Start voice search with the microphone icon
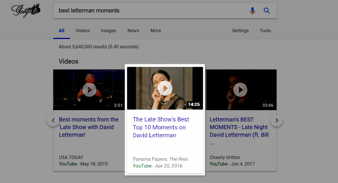The height and width of the screenshot is (183, 338). pos(253,11)
